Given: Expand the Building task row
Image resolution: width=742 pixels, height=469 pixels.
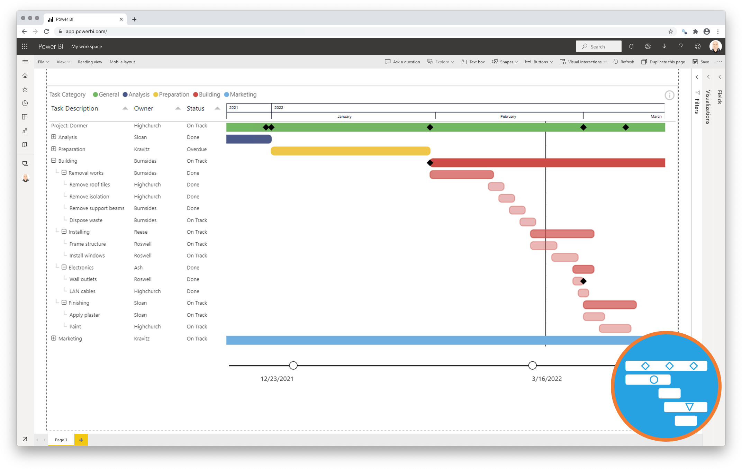Looking at the screenshot, I should point(54,161).
